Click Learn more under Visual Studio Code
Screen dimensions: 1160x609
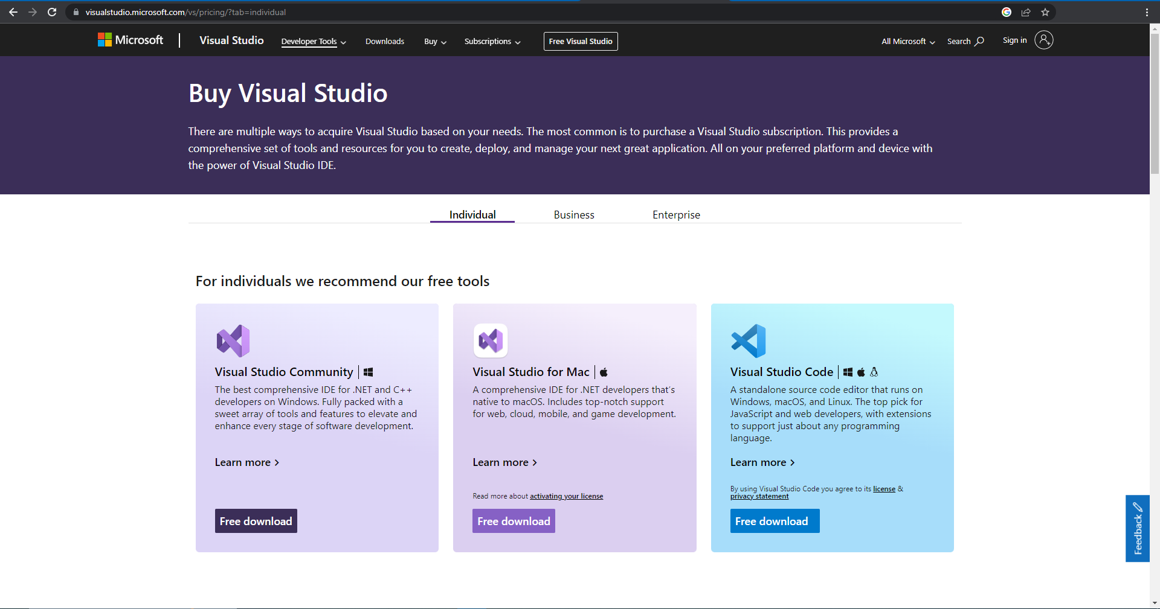(762, 462)
